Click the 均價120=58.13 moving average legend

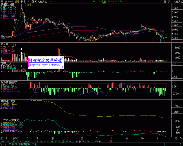pyautogui.click(x=8, y=16)
